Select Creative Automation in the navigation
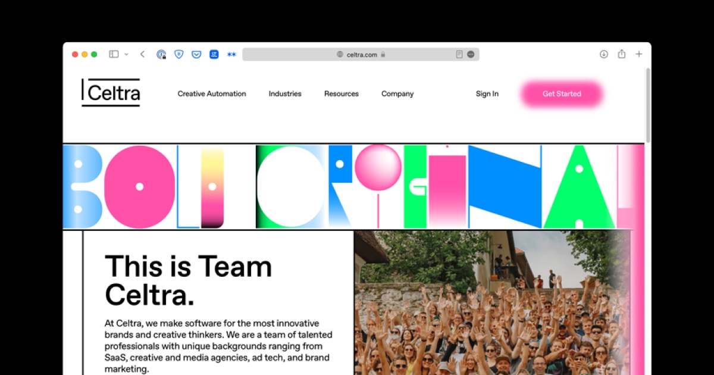 [211, 93]
